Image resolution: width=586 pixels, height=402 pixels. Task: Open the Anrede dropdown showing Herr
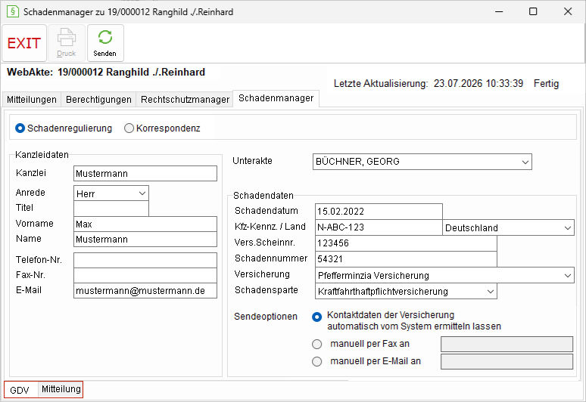pyautogui.click(x=111, y=193)
